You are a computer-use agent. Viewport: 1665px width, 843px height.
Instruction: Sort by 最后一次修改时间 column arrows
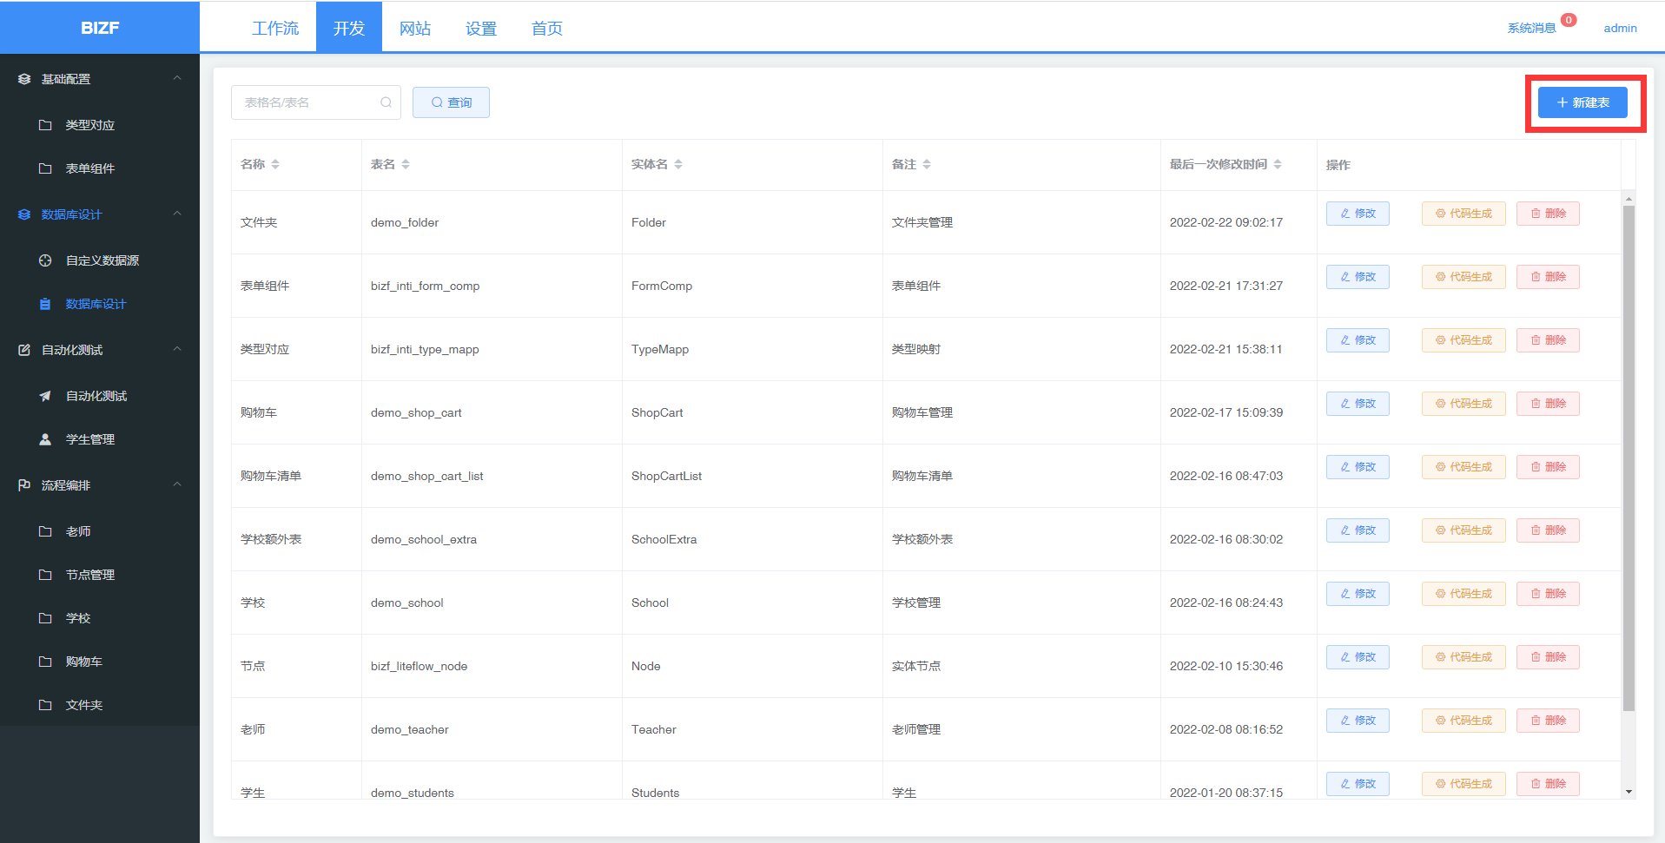1278,164
